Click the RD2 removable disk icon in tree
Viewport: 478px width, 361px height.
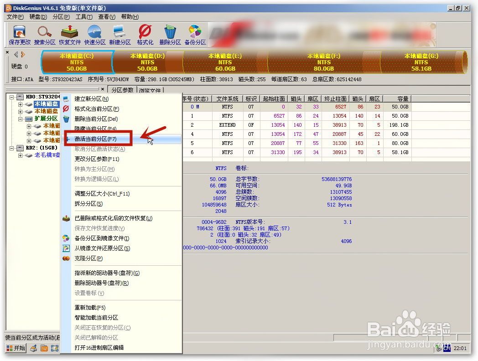[x=20, y=148]
